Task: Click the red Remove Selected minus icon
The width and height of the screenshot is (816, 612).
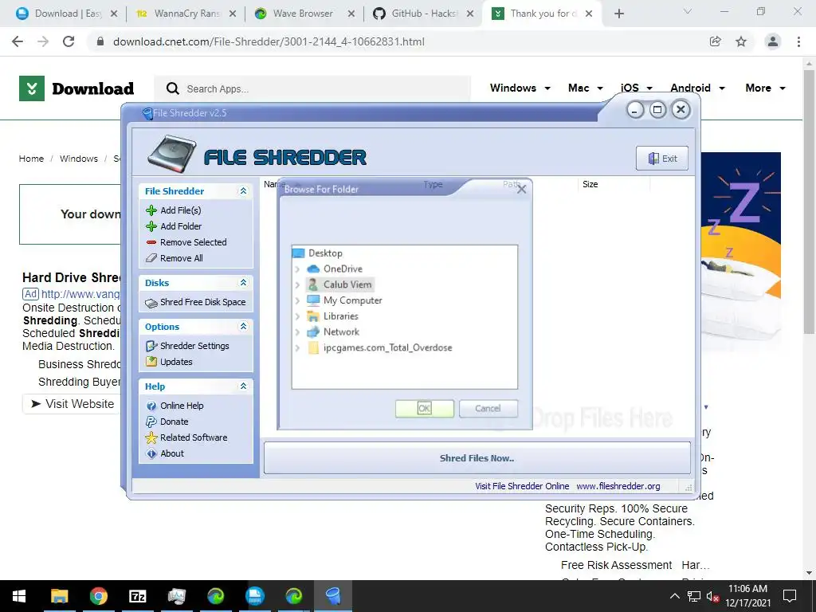Action: point(151,242)
